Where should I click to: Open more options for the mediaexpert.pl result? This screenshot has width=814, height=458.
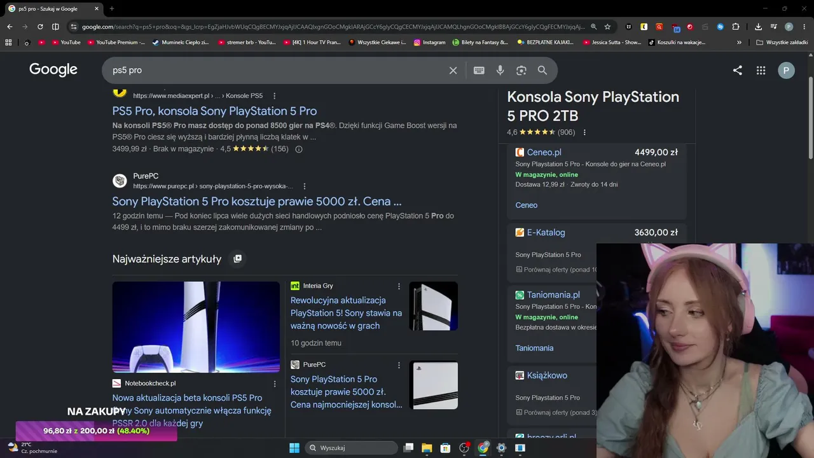[275, 96]
